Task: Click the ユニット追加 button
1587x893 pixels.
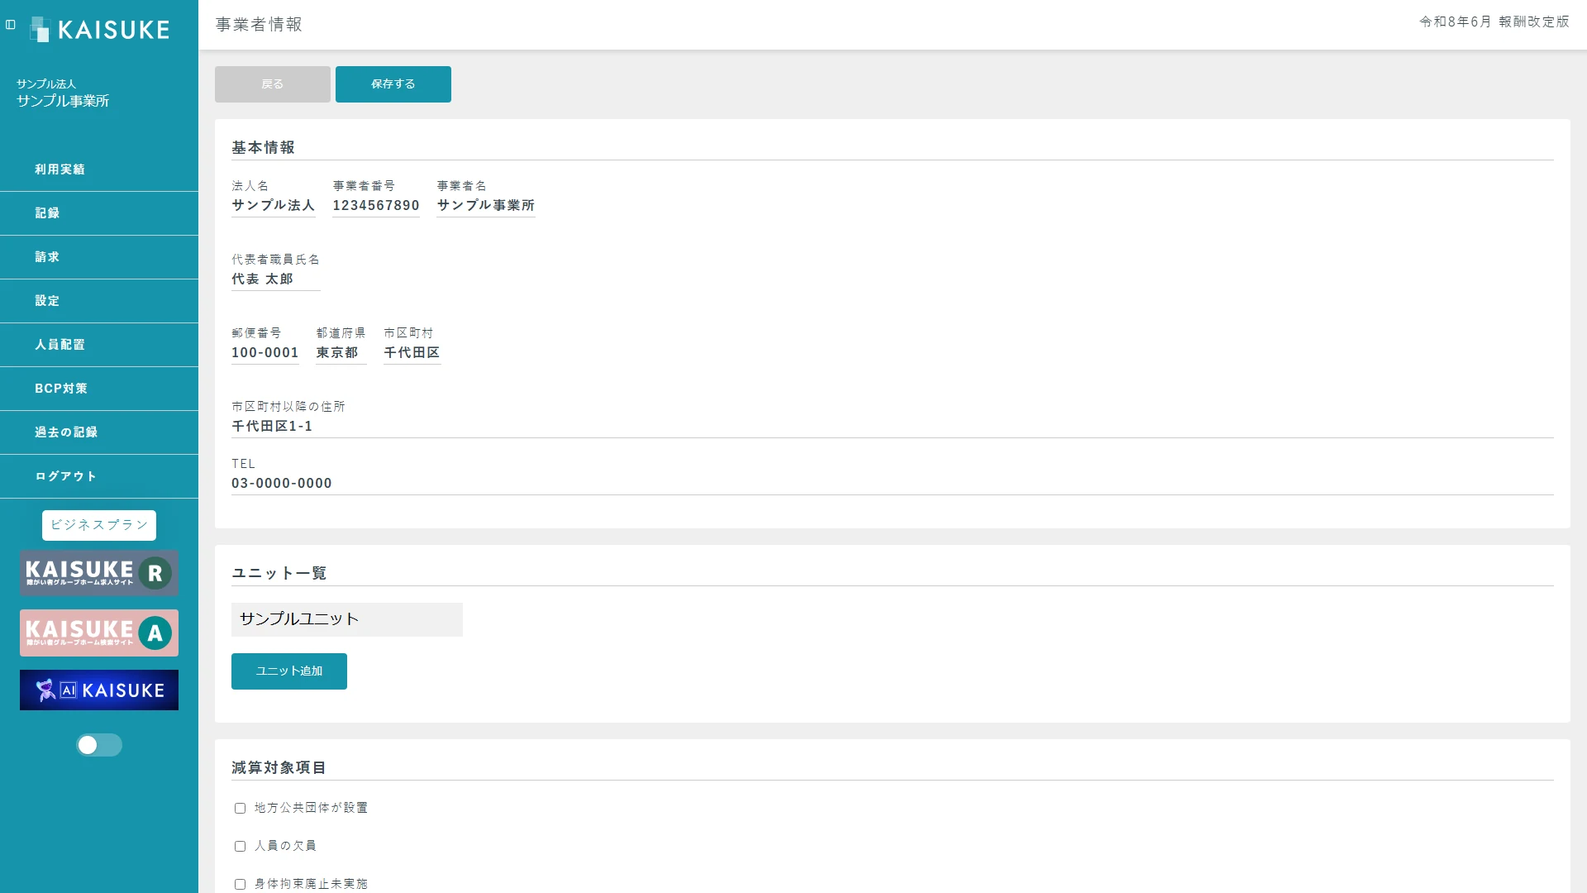Action: (289, 671)
